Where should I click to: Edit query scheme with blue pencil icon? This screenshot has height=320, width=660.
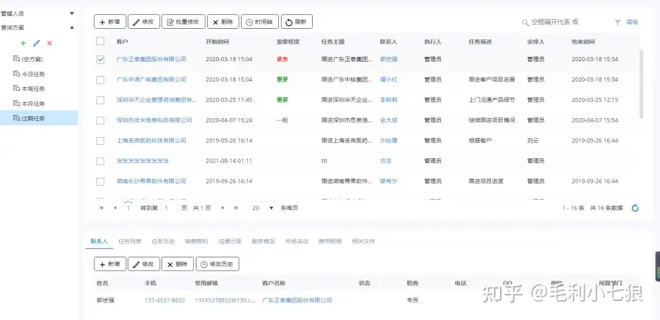point(37,44)
